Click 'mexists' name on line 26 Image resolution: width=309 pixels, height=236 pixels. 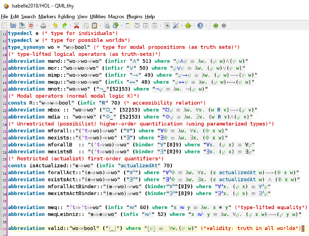click(x=58, y=137)
